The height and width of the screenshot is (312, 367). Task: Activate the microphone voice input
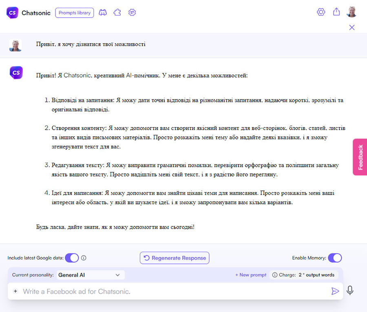coord(350,290)
